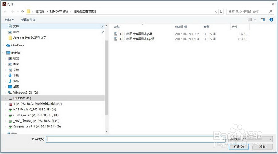
Task: Click the 新建文件夹 button
Action: pos(28,20)
